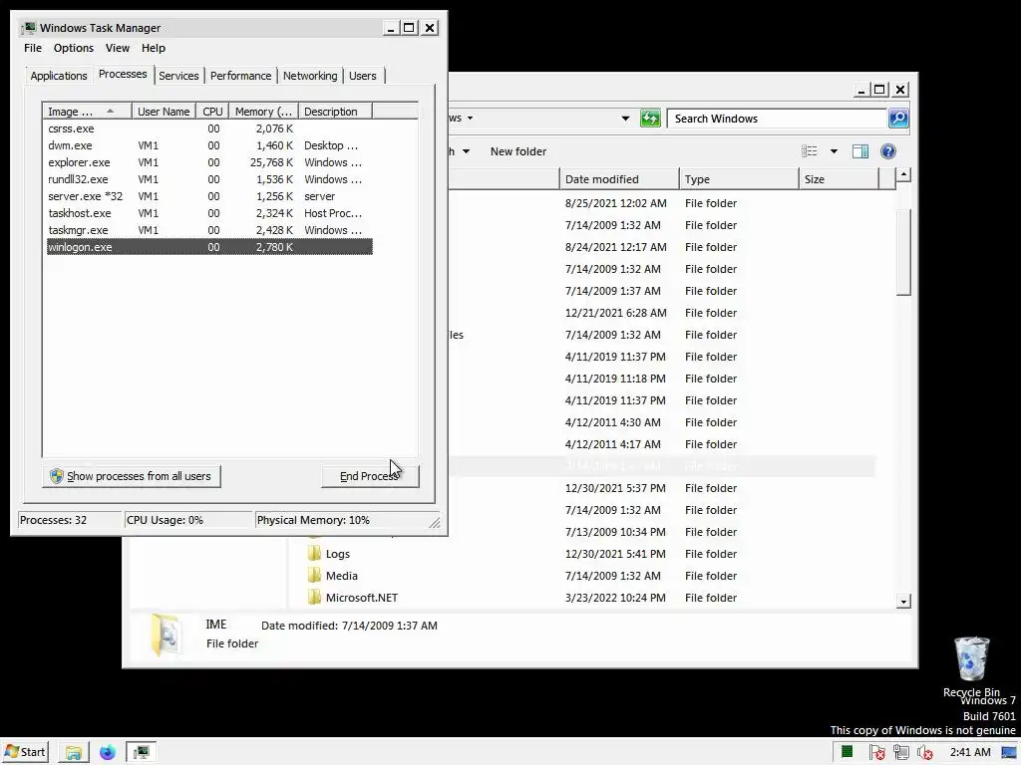Click the Task Manager taskbar button
The image size is (1021, 765).
(x=142, y=752)
